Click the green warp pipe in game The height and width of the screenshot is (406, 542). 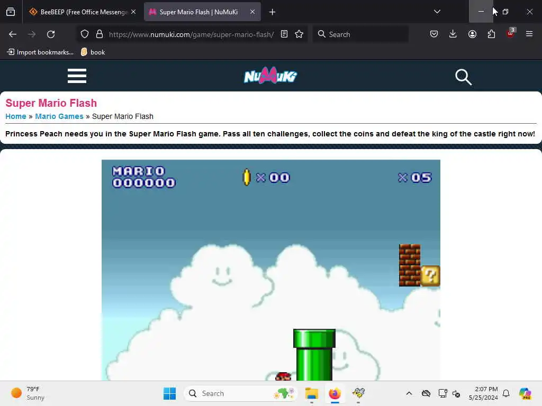(x=314, y=355)
